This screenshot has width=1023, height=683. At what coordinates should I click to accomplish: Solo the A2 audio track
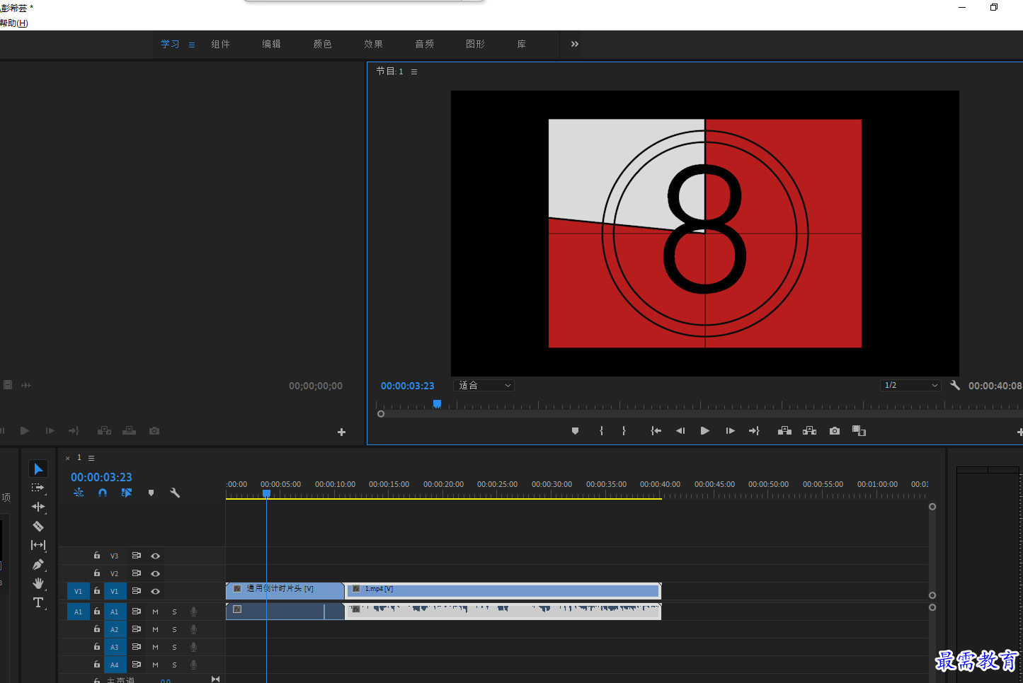point(174,629)
